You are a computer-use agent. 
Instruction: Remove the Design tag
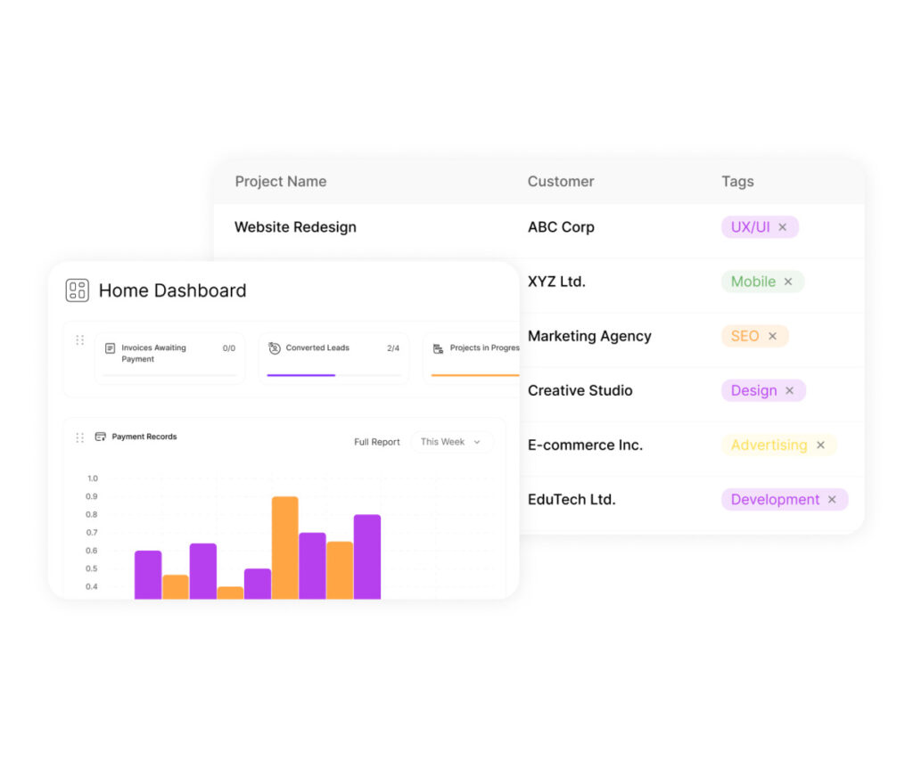pos(789,391)
